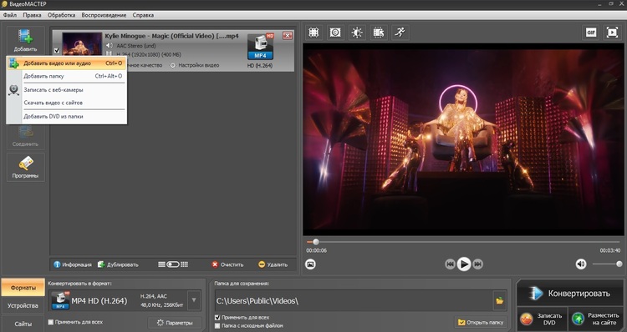Click the Kylie Minogue video thumbnail

pos(82,43)
